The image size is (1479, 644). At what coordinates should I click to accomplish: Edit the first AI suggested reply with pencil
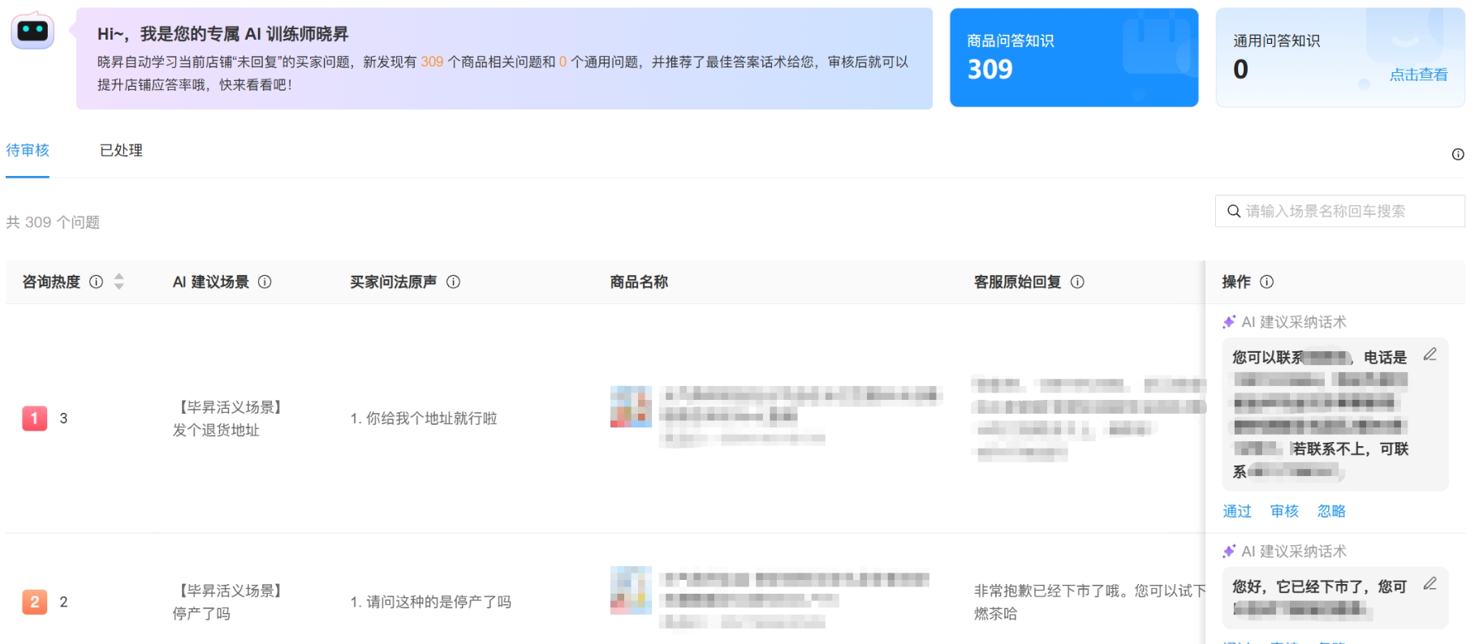click(x=1430, y=354)
